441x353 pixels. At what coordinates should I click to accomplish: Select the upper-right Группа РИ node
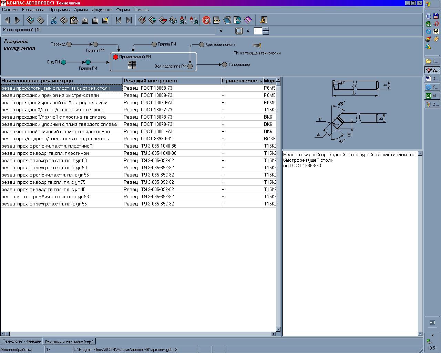point(154,44)
